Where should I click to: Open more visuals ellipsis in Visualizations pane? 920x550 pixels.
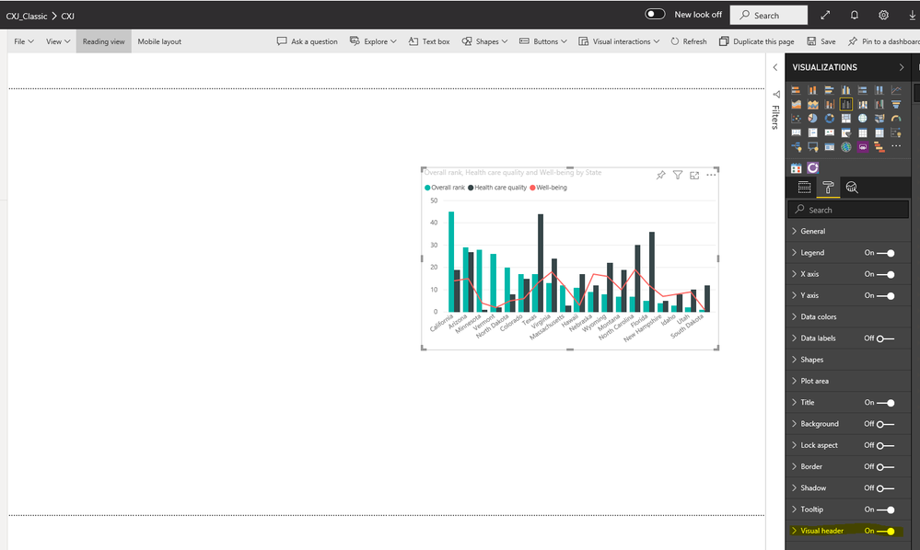896,146
